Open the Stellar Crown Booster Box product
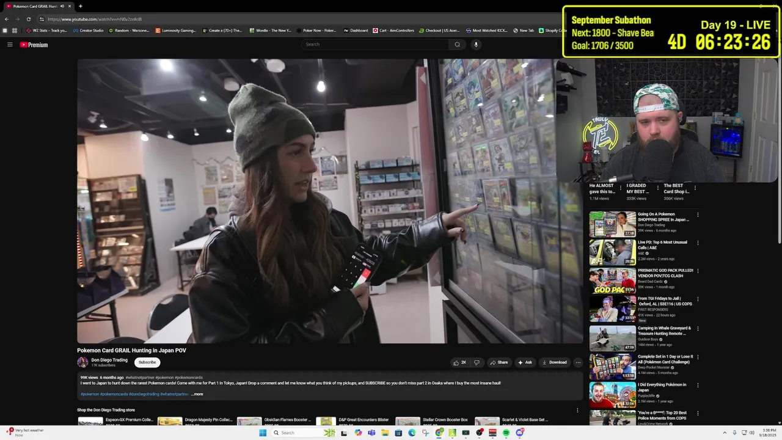This screenshot has height=440, width=782. coord(434,421)
